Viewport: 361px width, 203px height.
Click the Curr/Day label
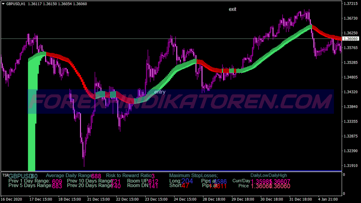(x=241, y=181)
